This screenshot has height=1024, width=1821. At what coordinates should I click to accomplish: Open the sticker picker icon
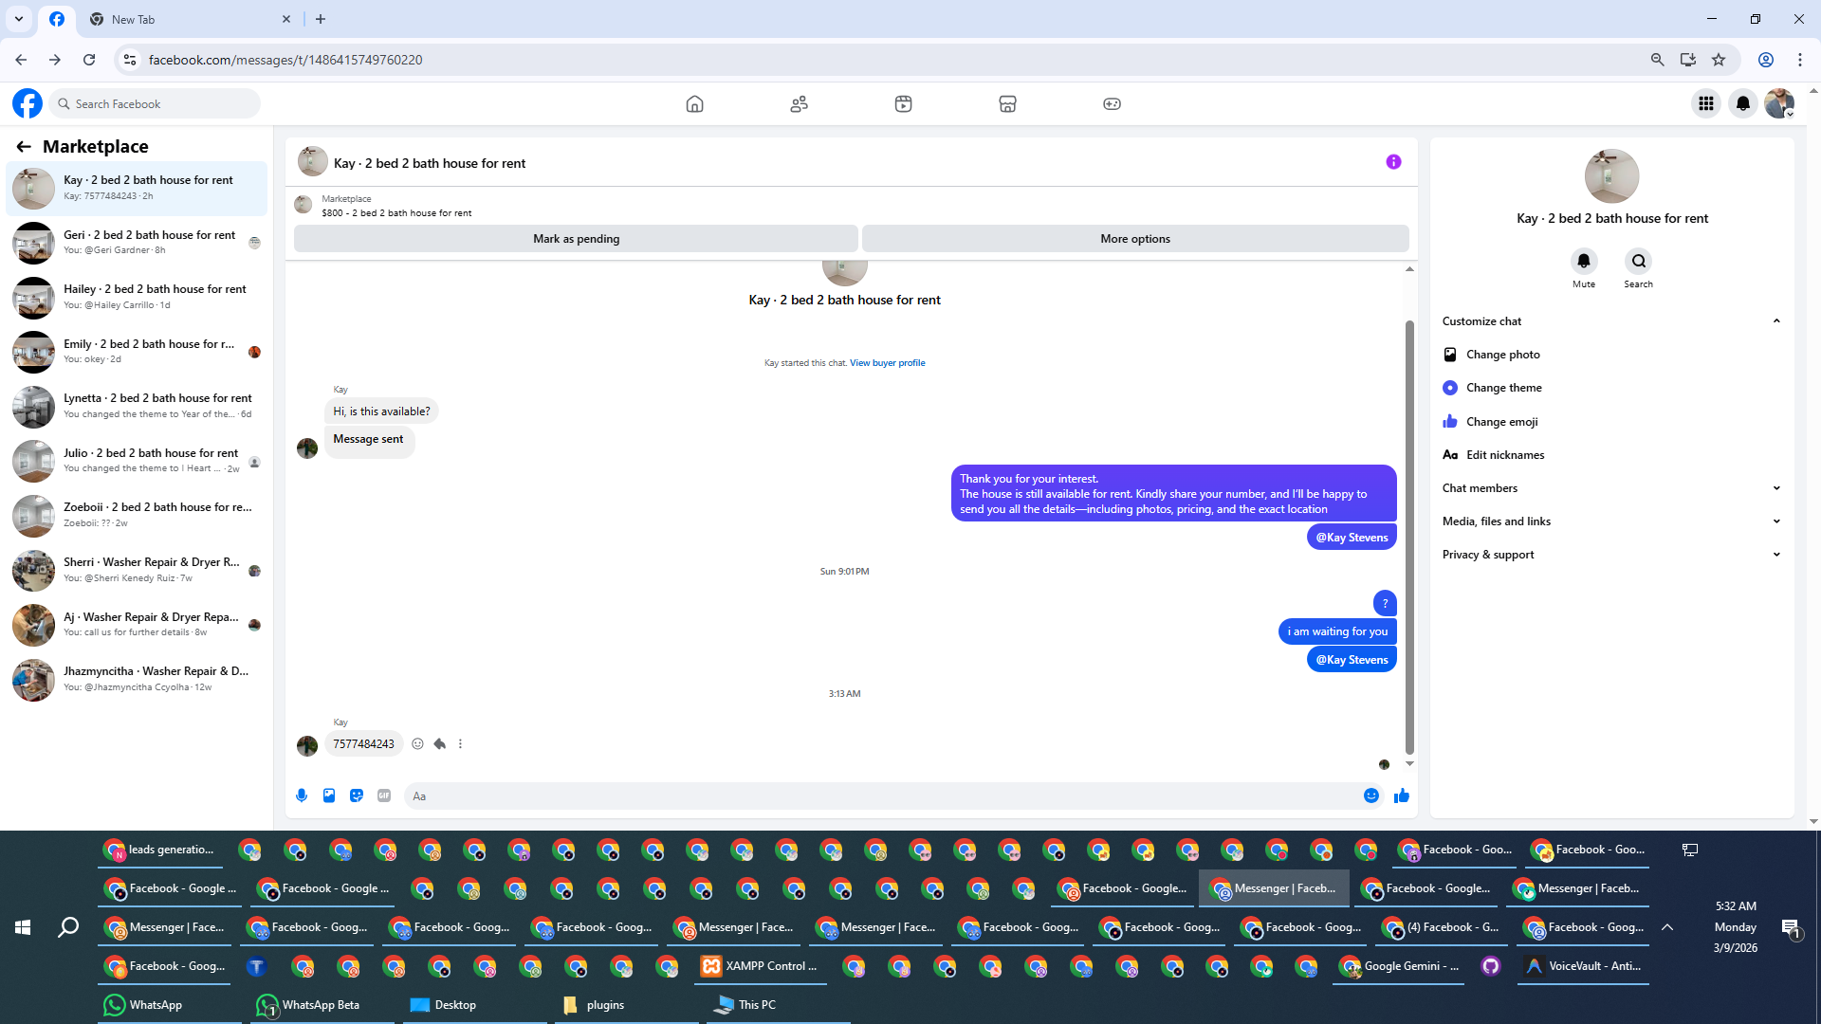357,795
